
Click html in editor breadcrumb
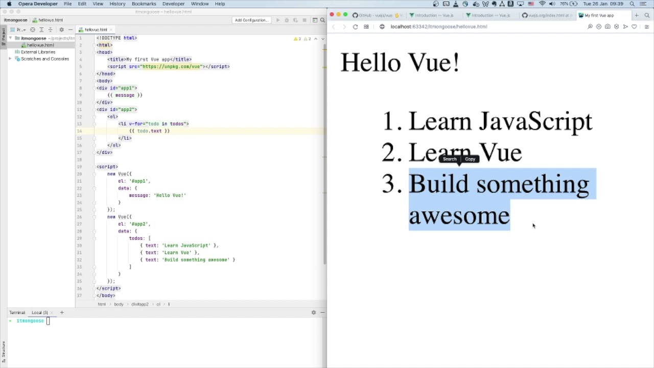point(102,305)
